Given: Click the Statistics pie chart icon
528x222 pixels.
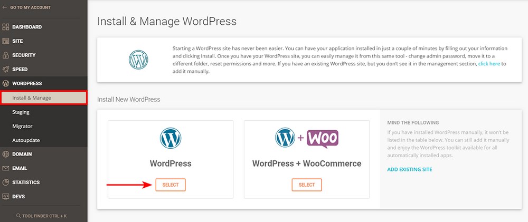Looking at the screenshot, I should [x=6, y=182].
